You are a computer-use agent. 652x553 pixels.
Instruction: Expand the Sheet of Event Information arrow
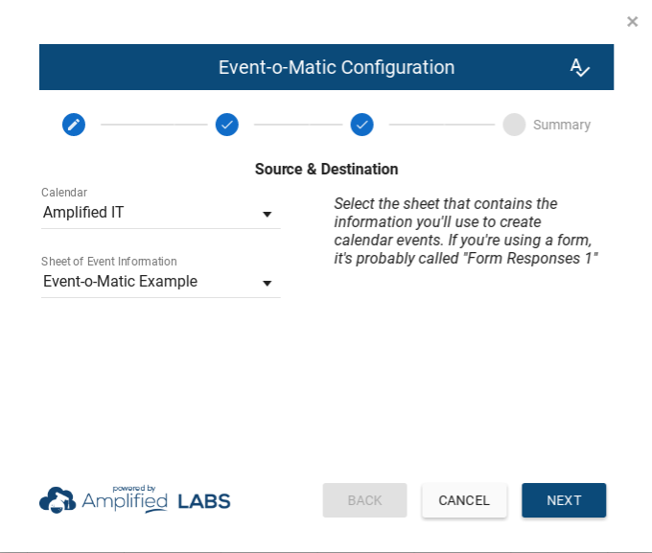[x=268, y=283]
